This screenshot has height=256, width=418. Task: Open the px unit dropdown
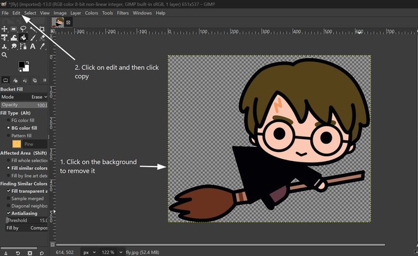click(89, 252)
